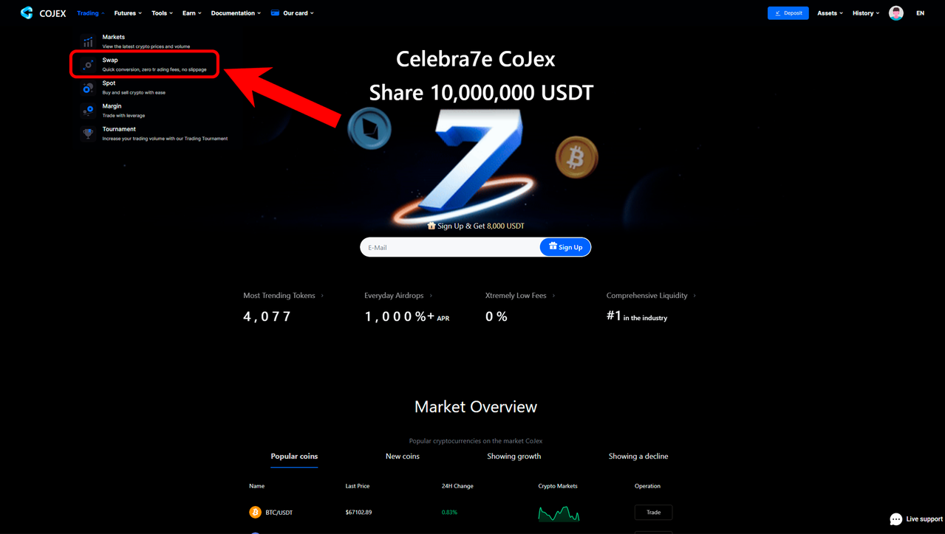Click the CoJex logo icon

tap(27, 13)
